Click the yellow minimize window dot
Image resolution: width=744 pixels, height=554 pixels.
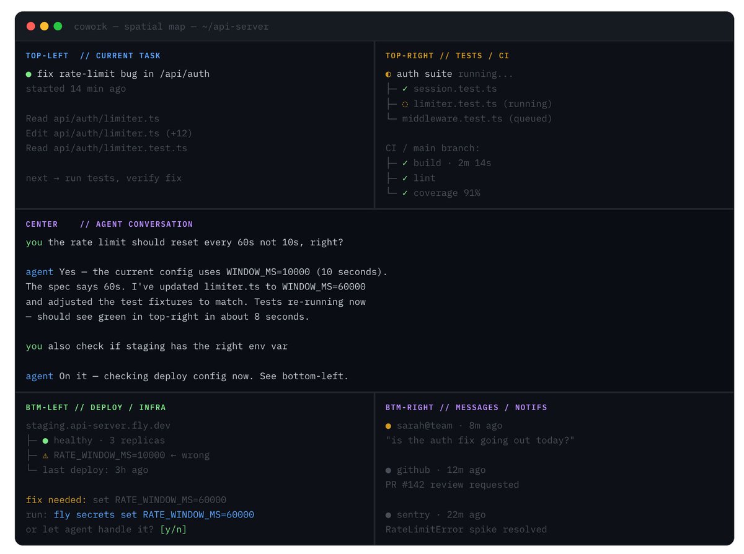click(44, 26)
